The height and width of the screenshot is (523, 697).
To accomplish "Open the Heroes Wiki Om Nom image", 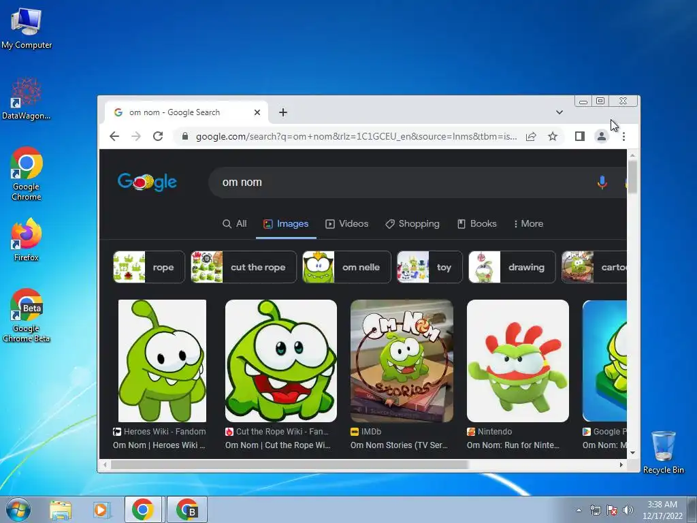I will coord(162,361).
